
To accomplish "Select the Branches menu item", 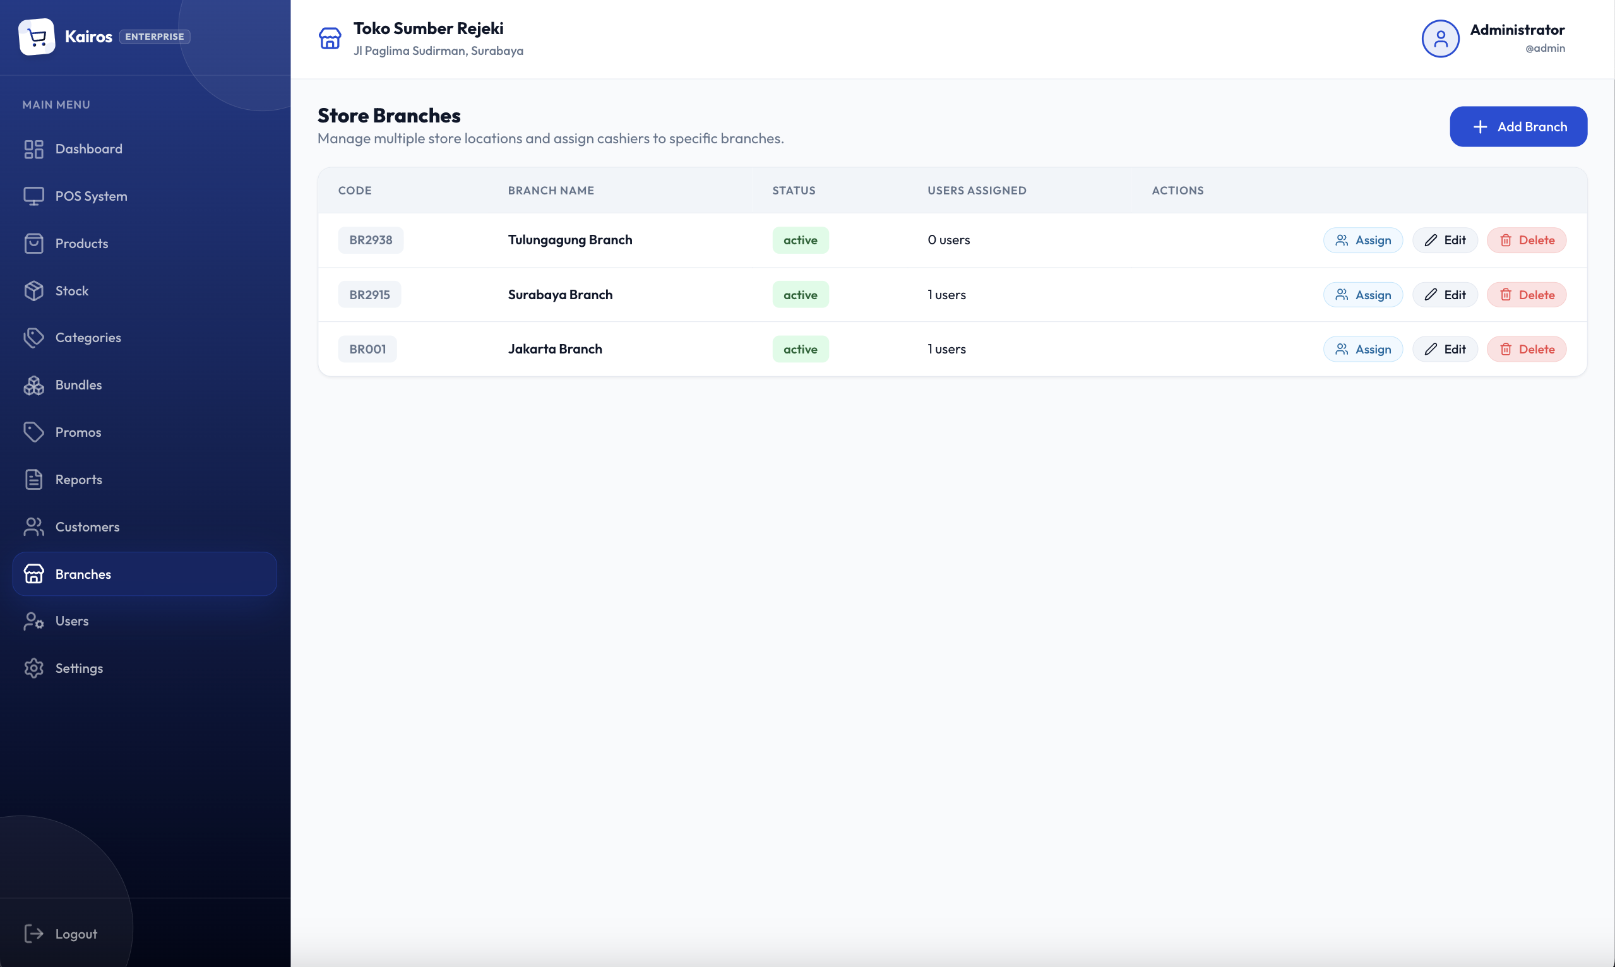I will pyautogui.click(x=145, y=574).
